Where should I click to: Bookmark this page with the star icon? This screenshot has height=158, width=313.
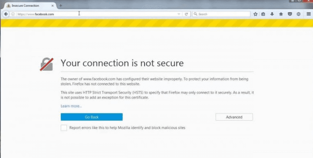coord(255,14)
